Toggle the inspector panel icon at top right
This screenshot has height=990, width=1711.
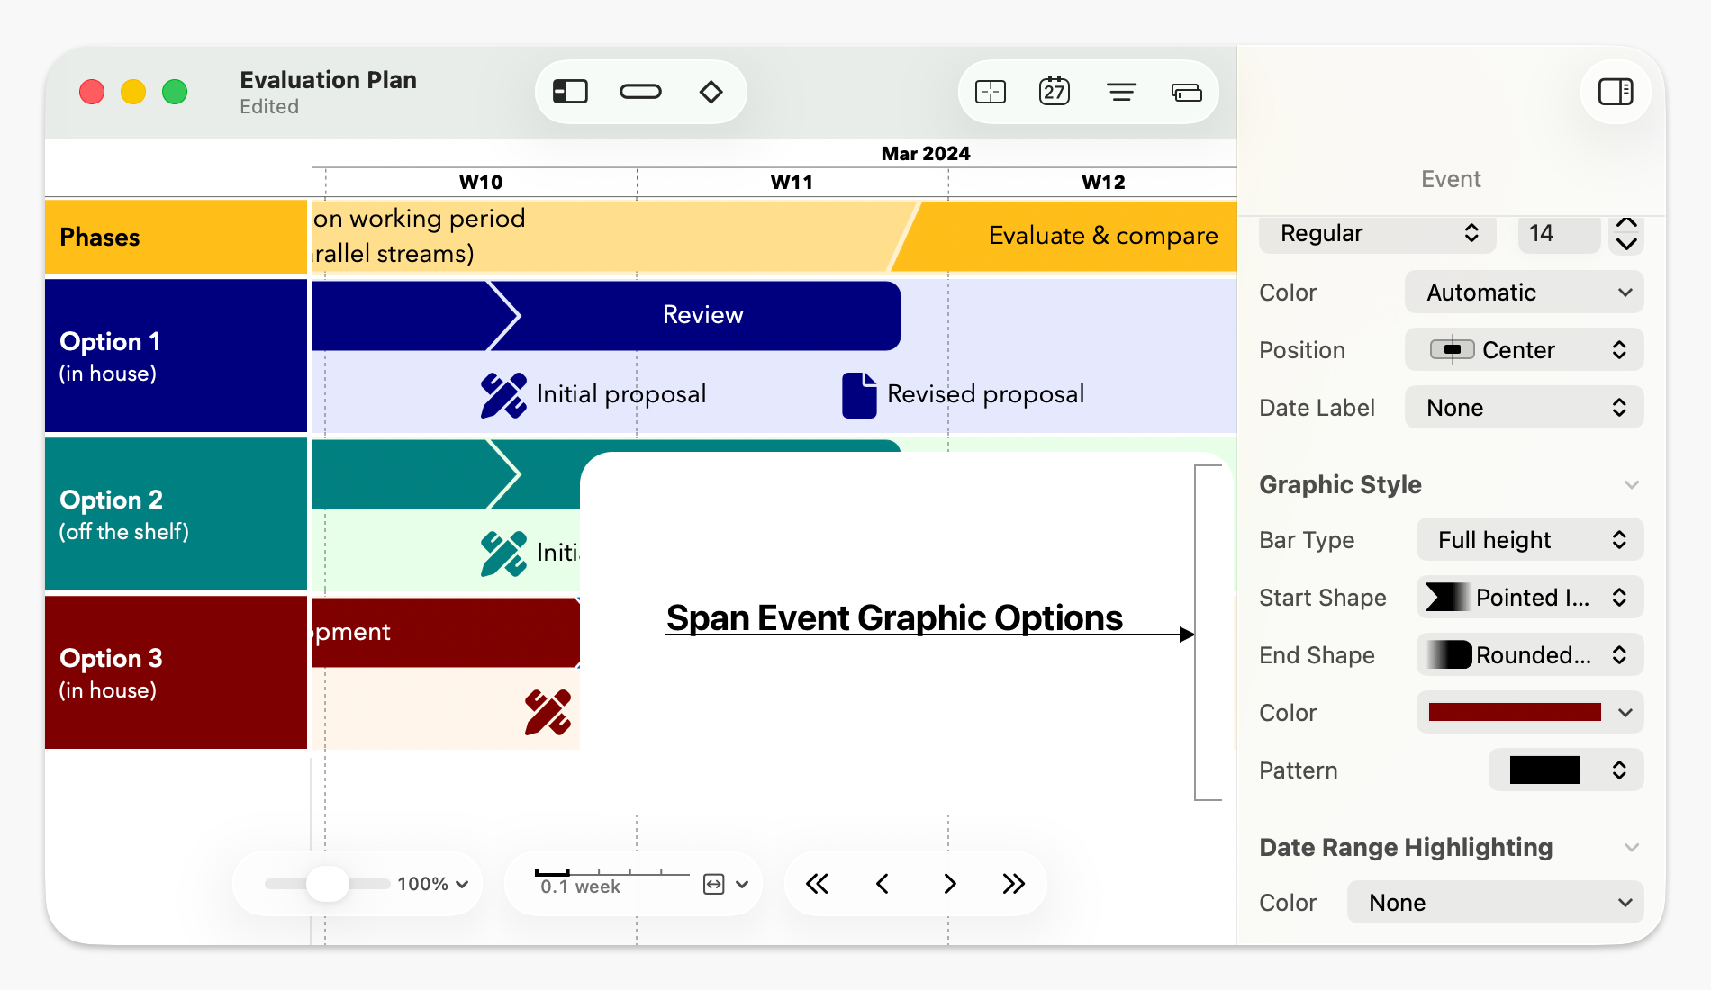tap(1615, 91)
